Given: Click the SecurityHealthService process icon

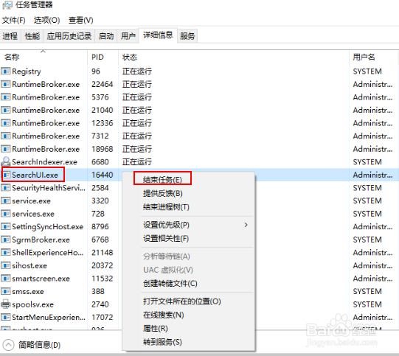Looking at the screenshot, I should (6, 188).
